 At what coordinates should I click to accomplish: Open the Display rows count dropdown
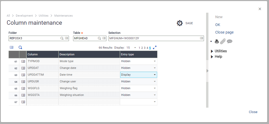point(135,48)
